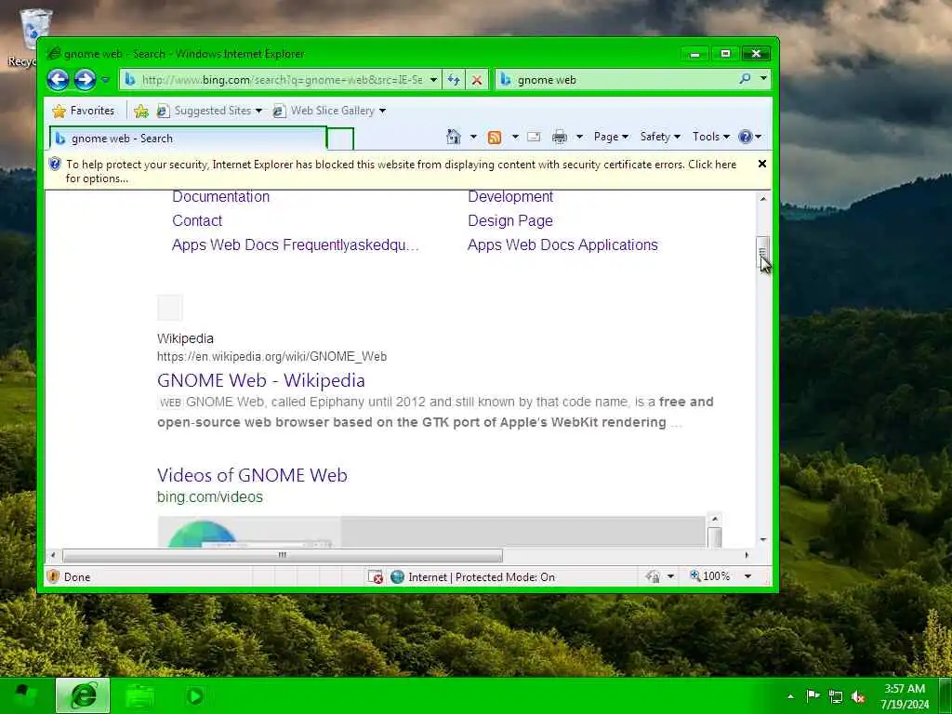Open Apps Web Docs Applications link

pos(562,245)
